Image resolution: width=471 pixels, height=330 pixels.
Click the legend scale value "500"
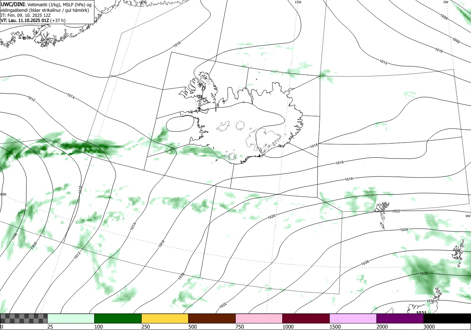pyautogui.click(x=193, y=327)
